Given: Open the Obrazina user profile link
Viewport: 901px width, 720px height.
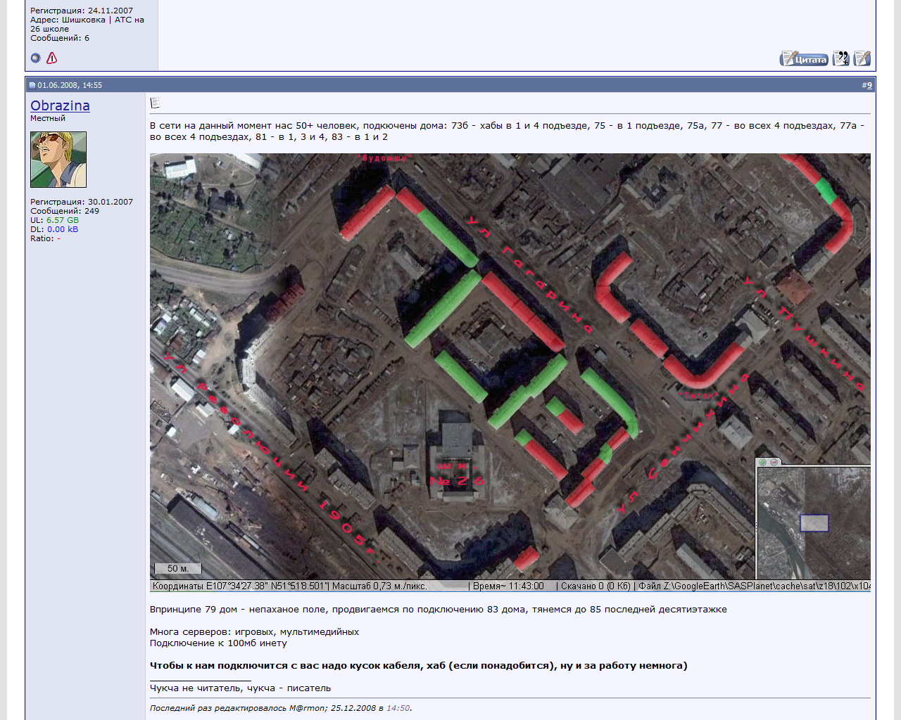Looking at the screenshot, I should click(60, 105).
